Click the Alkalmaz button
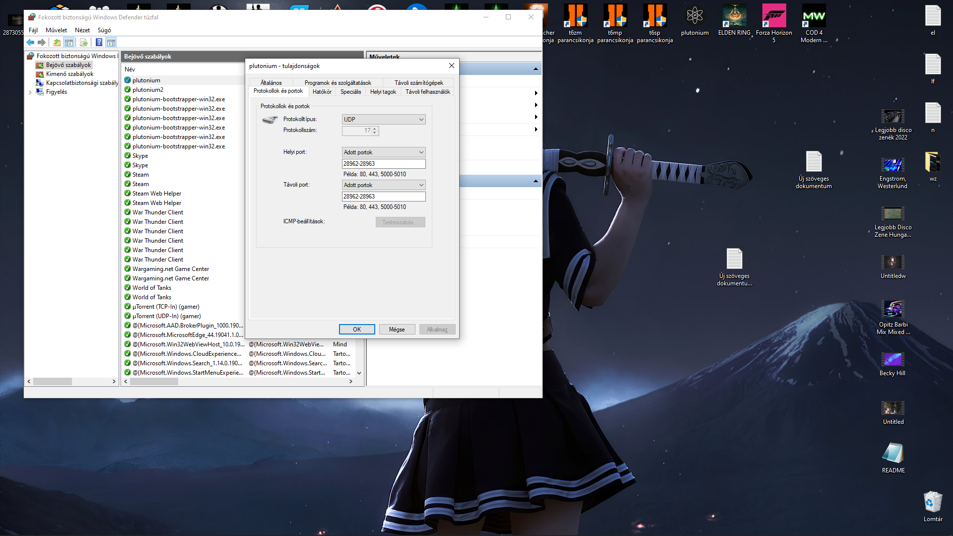 point(437,330)
